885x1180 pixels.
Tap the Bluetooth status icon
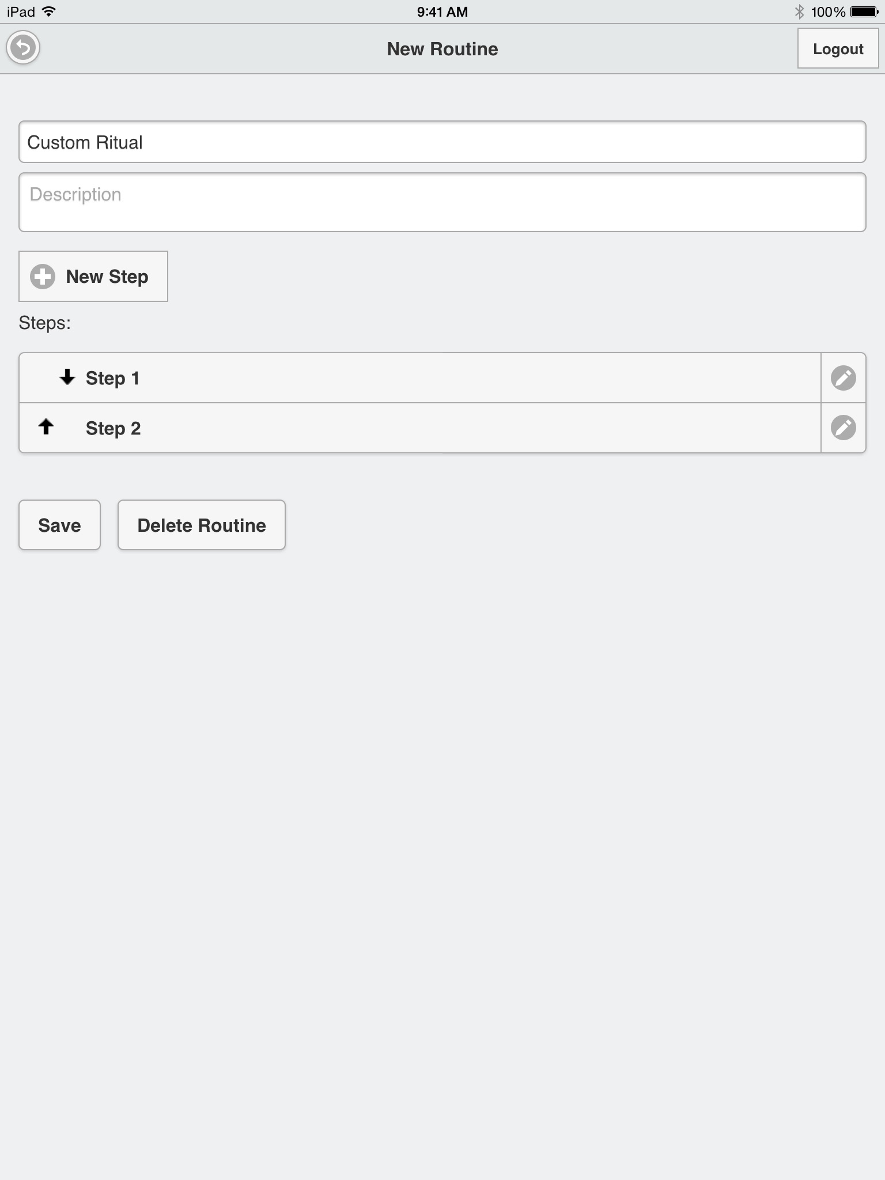pyautogui.click(x=799, y=12)
